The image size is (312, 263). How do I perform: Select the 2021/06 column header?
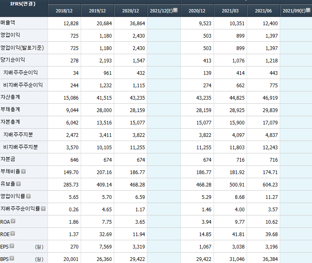(264, 11)
